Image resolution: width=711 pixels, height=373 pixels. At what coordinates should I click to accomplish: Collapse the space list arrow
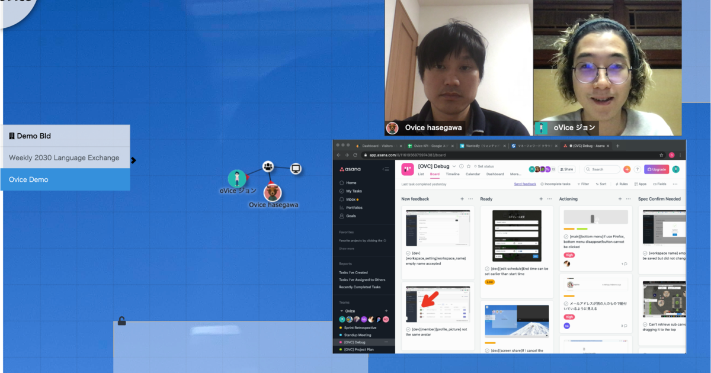click(x=133, y=160)
